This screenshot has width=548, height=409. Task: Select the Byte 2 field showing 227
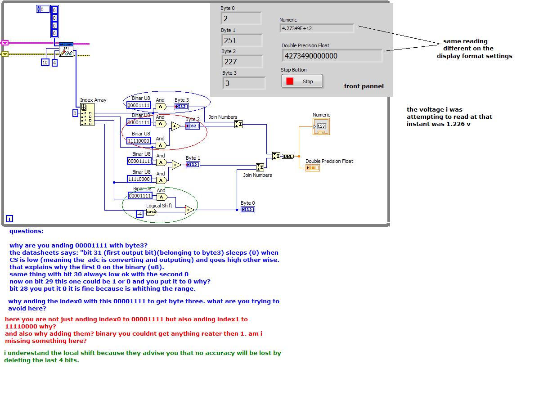tap(243, 62)
